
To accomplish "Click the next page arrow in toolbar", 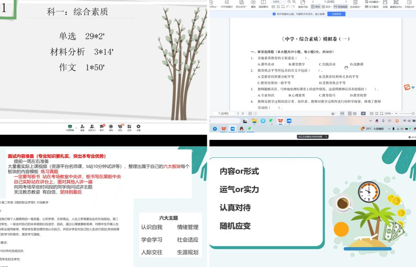I will click(346, 2).
